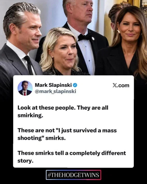Click the black necktie on the gray suit
Image resolution: width=147 pixels, height=184 pixels.
(x=29, y=65)
